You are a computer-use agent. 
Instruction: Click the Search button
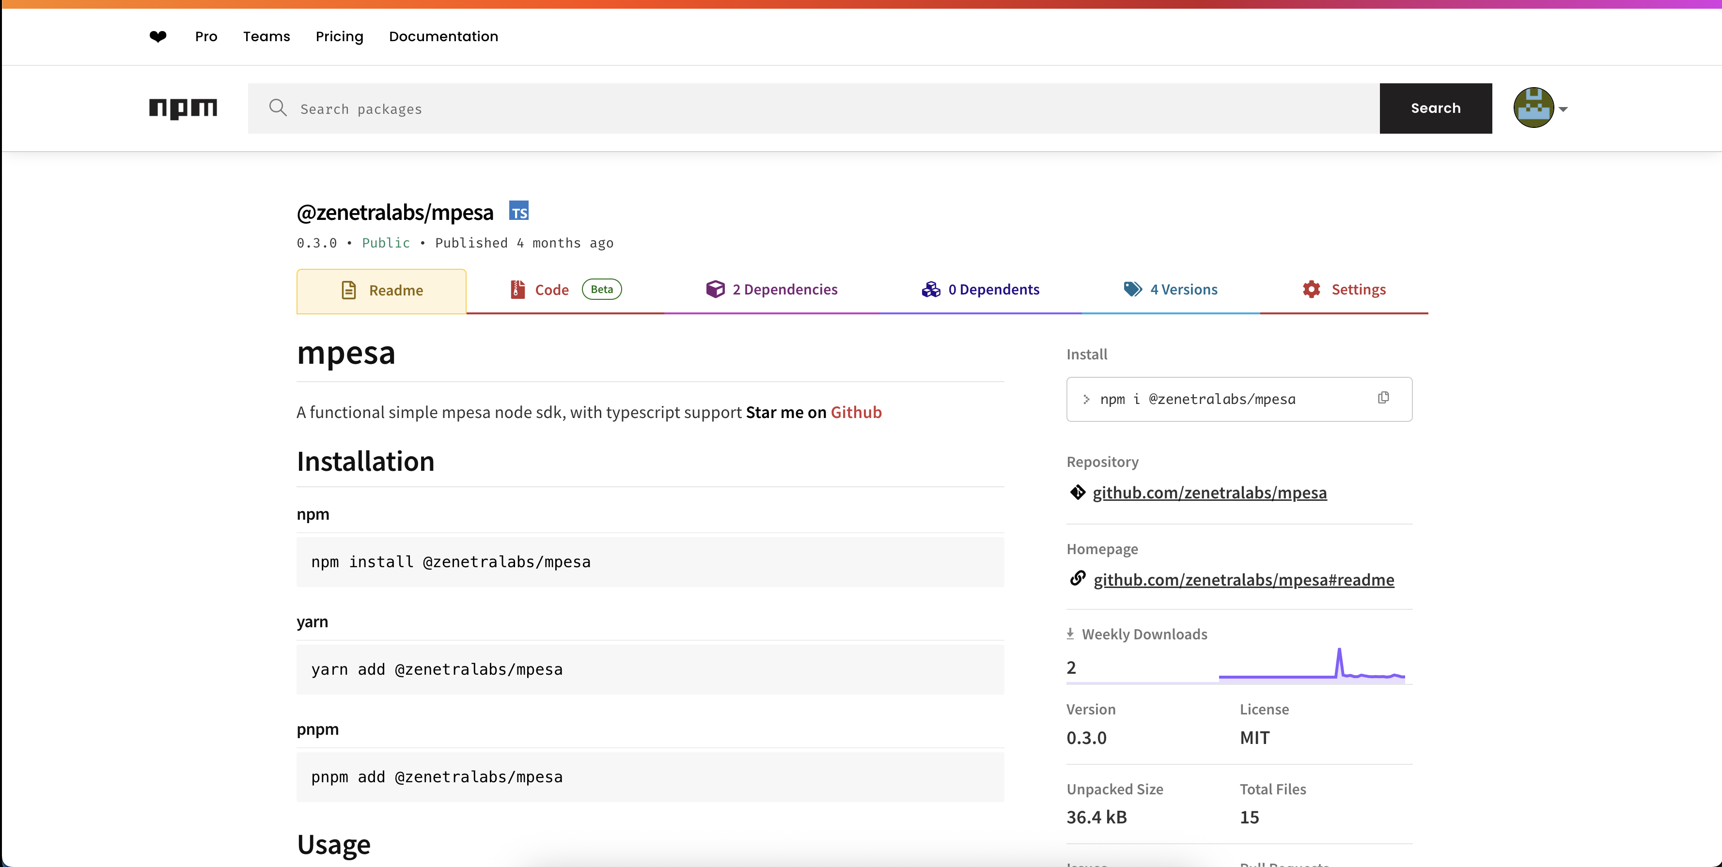[1436, 108]
